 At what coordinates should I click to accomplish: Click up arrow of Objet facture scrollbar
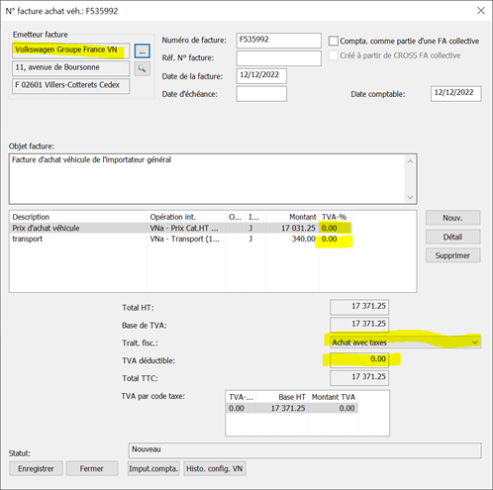pyautogui.click(x=410, y=161)
